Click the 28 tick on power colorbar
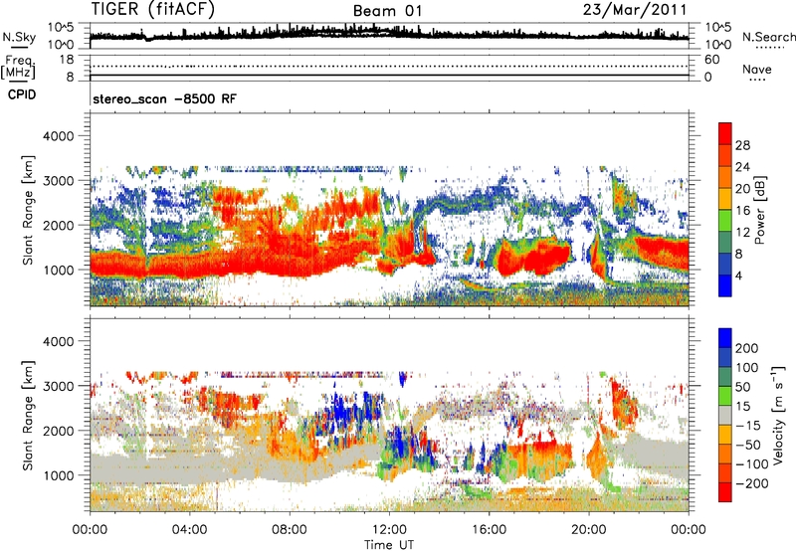 [742, 145]
